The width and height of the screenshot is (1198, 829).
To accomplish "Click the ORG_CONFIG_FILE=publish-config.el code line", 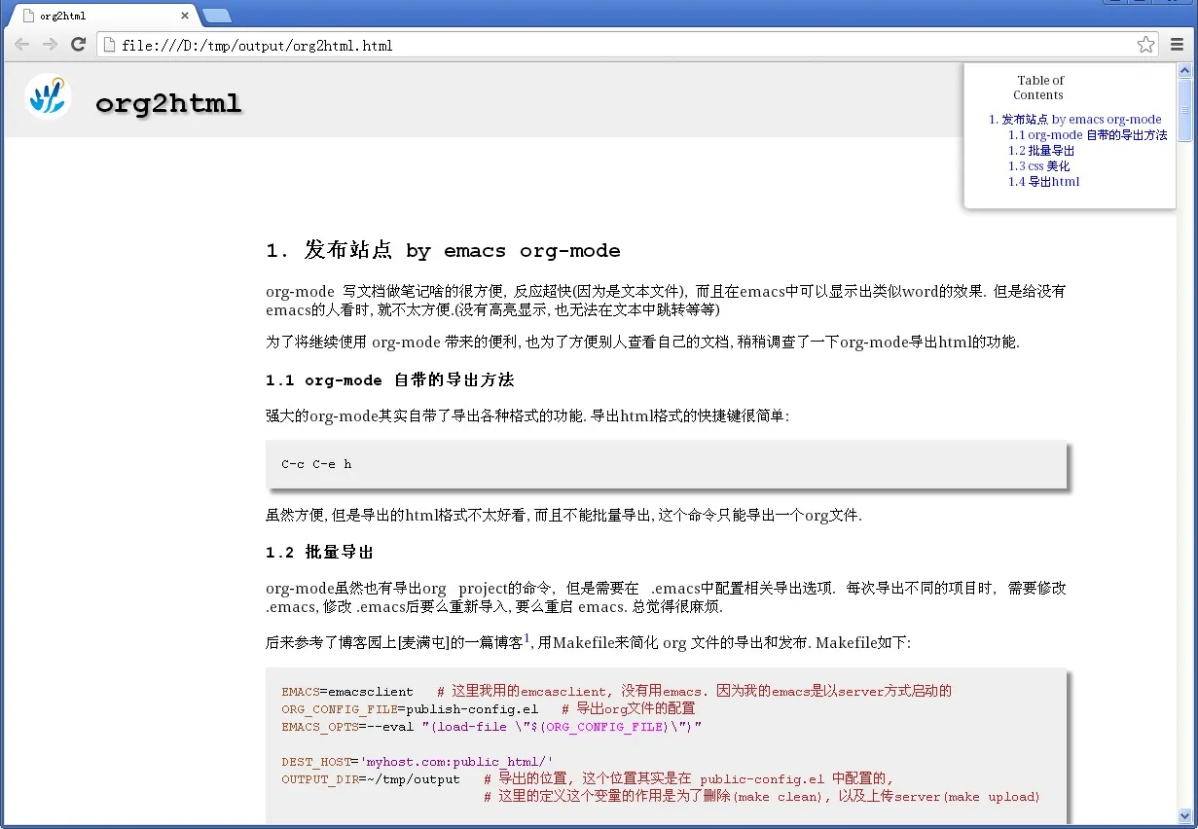I will click(x=489, y=709).
